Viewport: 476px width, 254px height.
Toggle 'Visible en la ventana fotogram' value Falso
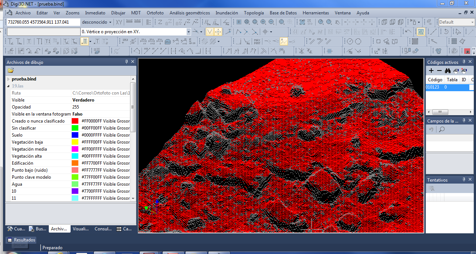(x=78, y=114)
